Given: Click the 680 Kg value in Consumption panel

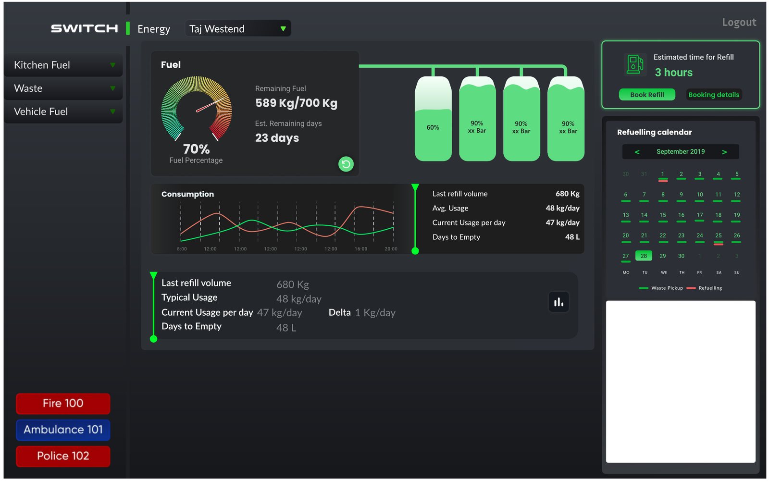Looking at the screenshot, I should 568,194.
